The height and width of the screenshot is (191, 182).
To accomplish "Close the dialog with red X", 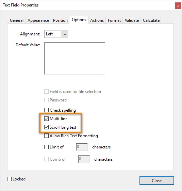I will pos(178,5).
